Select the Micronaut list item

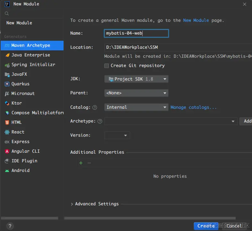tap(32, 93)
